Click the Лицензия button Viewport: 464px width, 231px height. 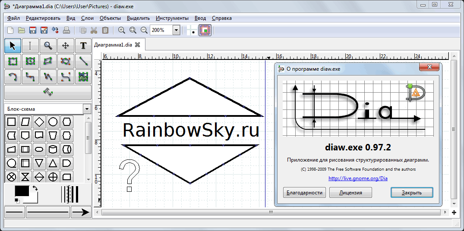[x=350, y=193]
